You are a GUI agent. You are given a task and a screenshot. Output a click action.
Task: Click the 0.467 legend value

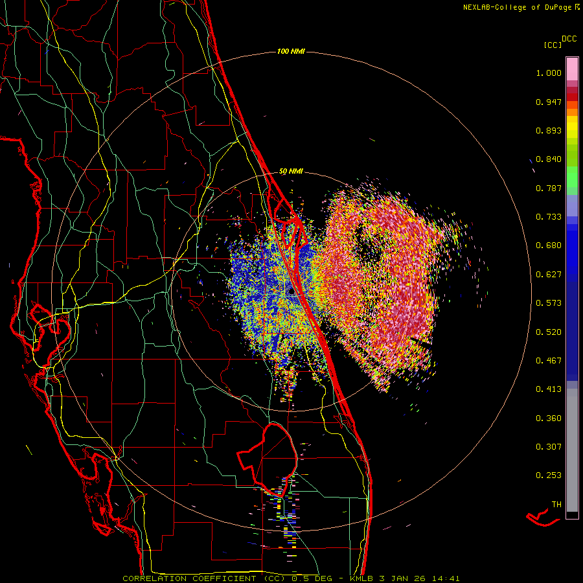(x=549, y=361)
